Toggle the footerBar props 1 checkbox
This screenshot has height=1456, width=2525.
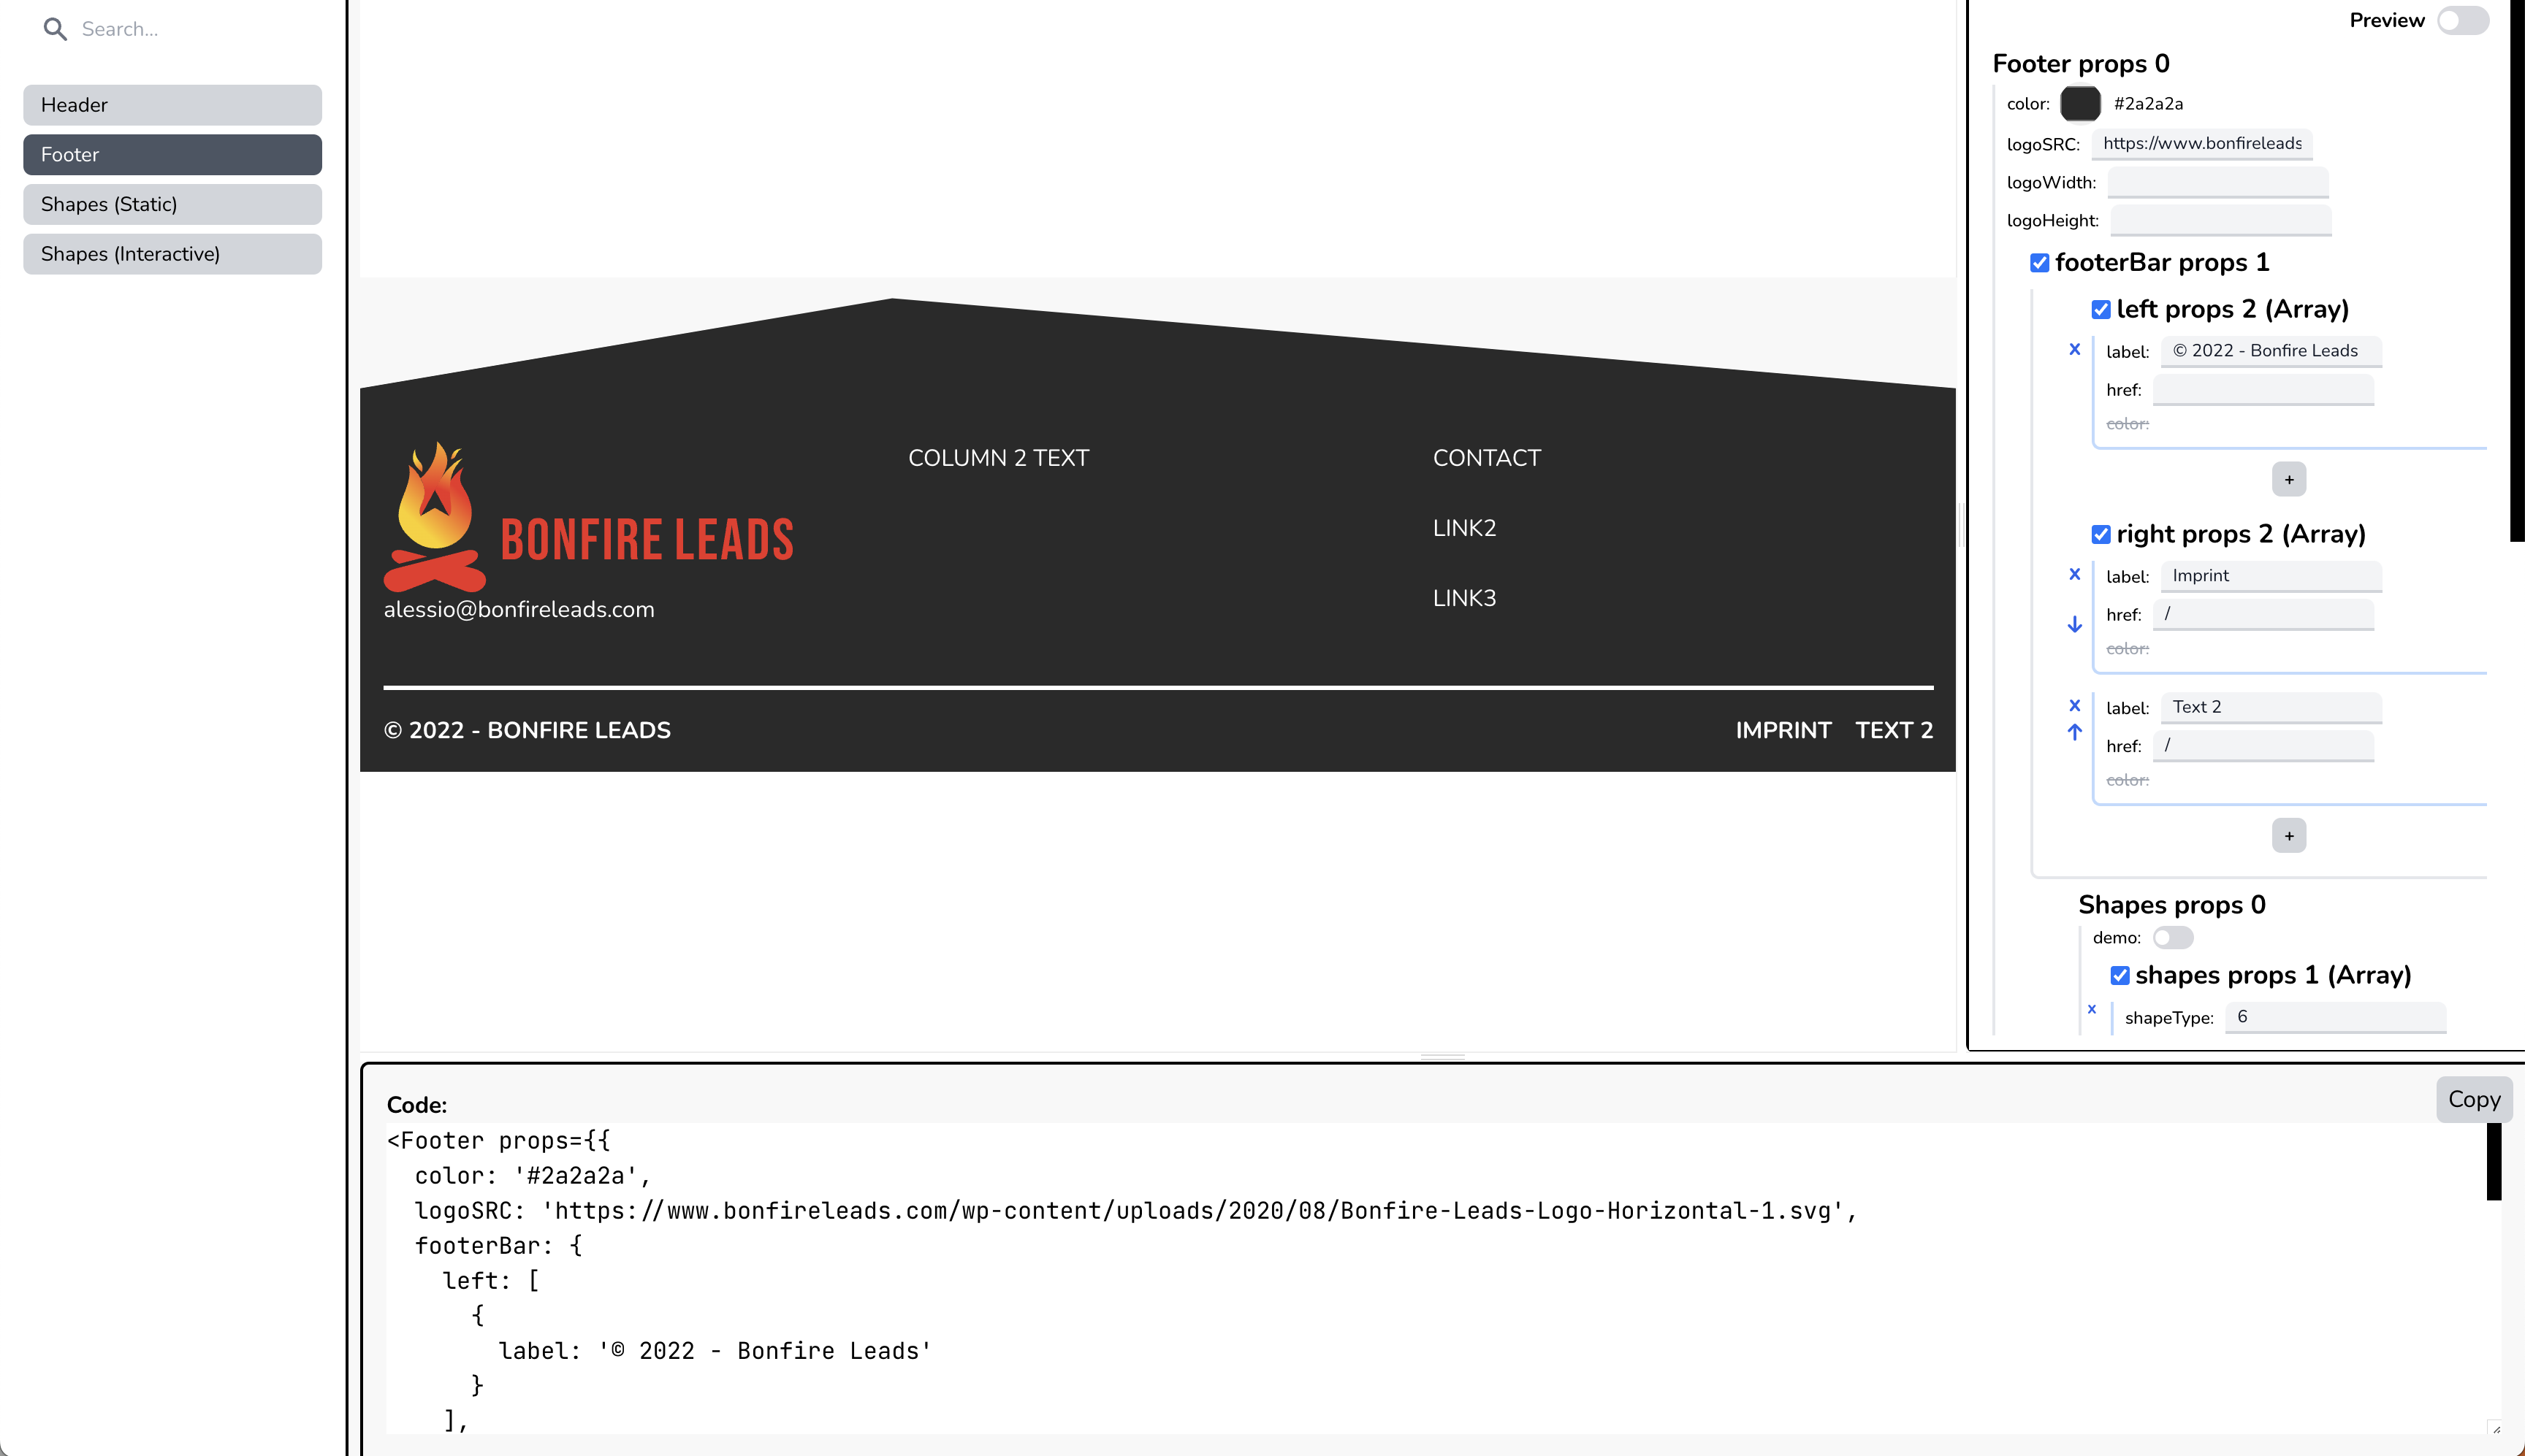[2039, 264]
